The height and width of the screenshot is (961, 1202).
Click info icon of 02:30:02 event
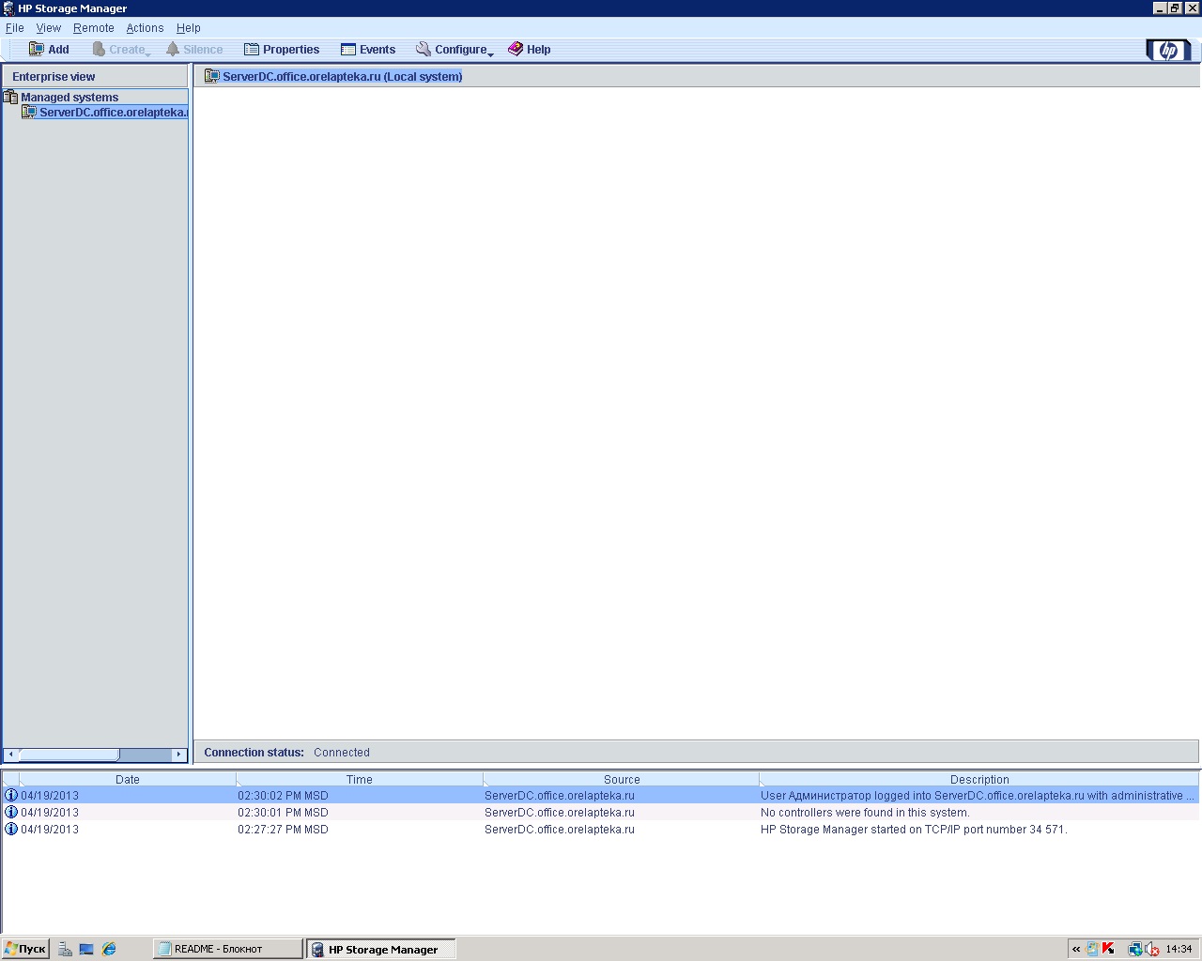tap(11, 795)
